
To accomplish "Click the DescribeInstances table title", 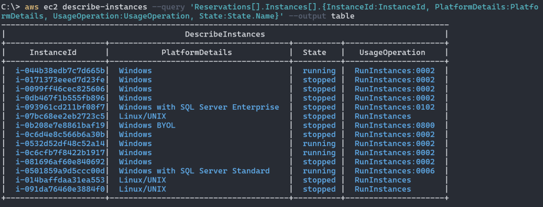I will (225, 34).
